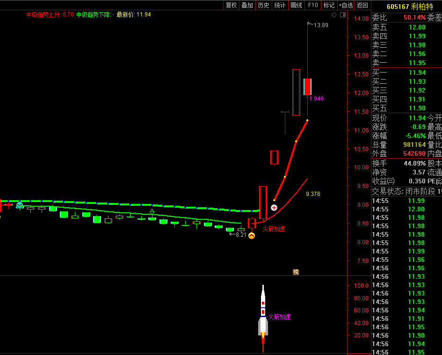Open the 统计 statistics option
Image resolution: width=442 pixels, height=355 pixels.
(280, 5)
